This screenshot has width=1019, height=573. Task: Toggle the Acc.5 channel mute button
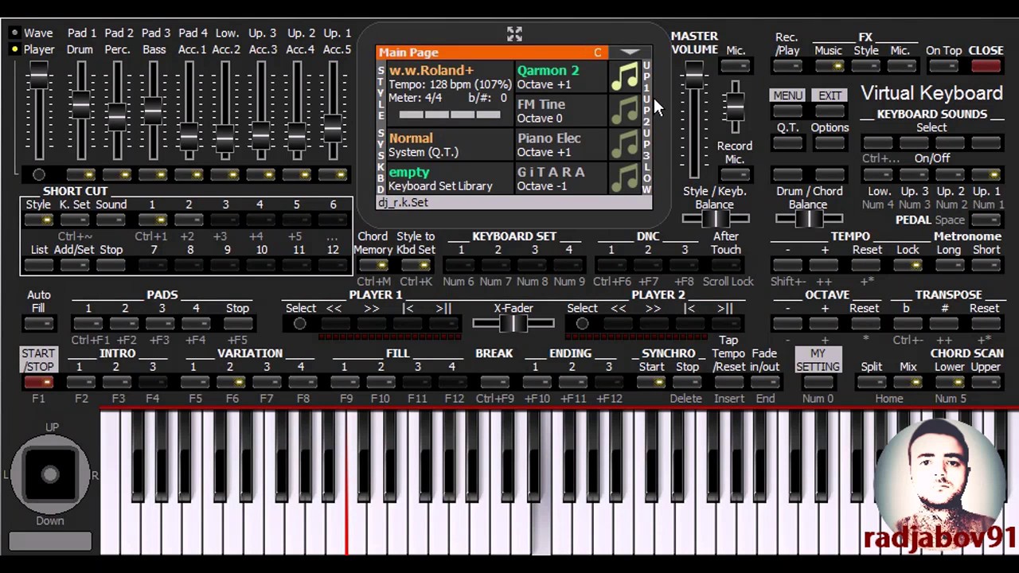(x=334, y=174)
